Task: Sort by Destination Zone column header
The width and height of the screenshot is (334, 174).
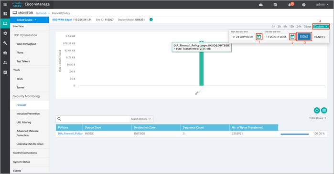Action: tap(156, 127)
